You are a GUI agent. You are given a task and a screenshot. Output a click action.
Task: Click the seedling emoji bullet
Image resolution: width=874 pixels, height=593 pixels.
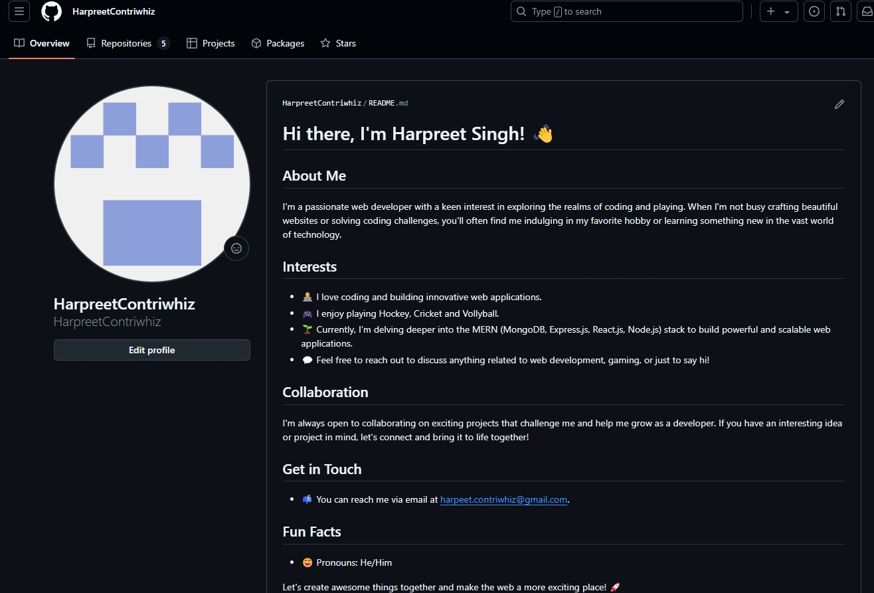click(307, 329)
